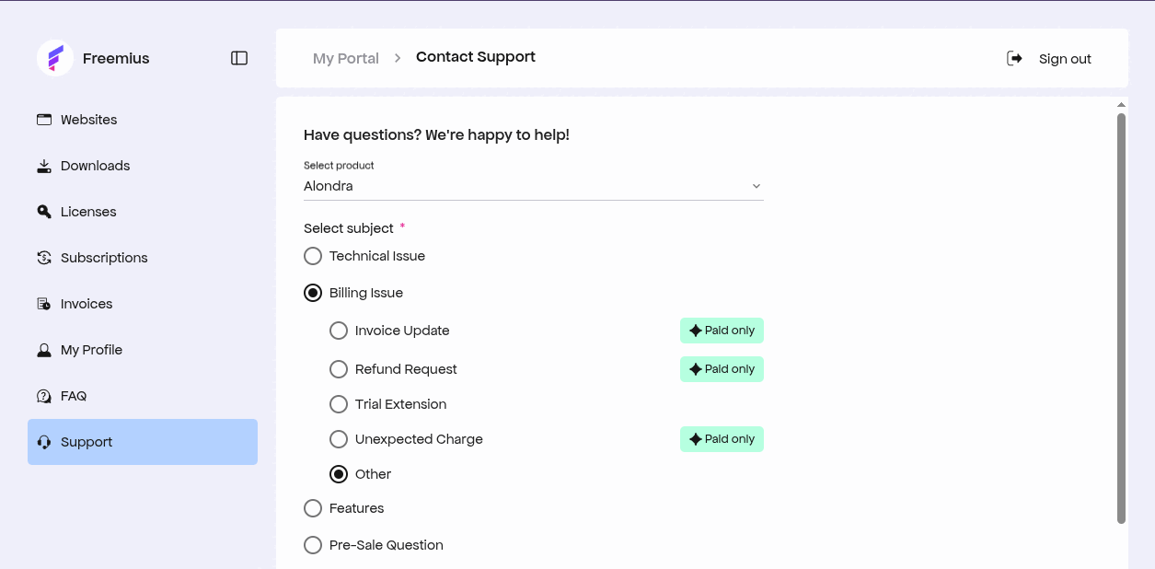Navigate to Subscriptions

click(143, 258)
